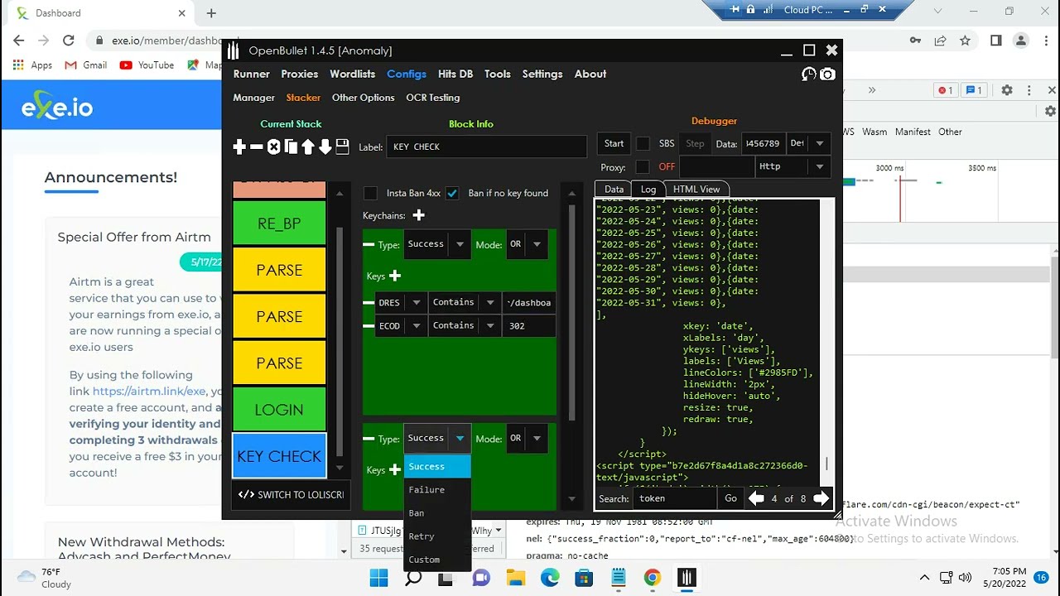The width and height of the screenshot is (1060, 596).
Task: Click the clock history icon in OpenBullet
Action: tap(809, 74)
